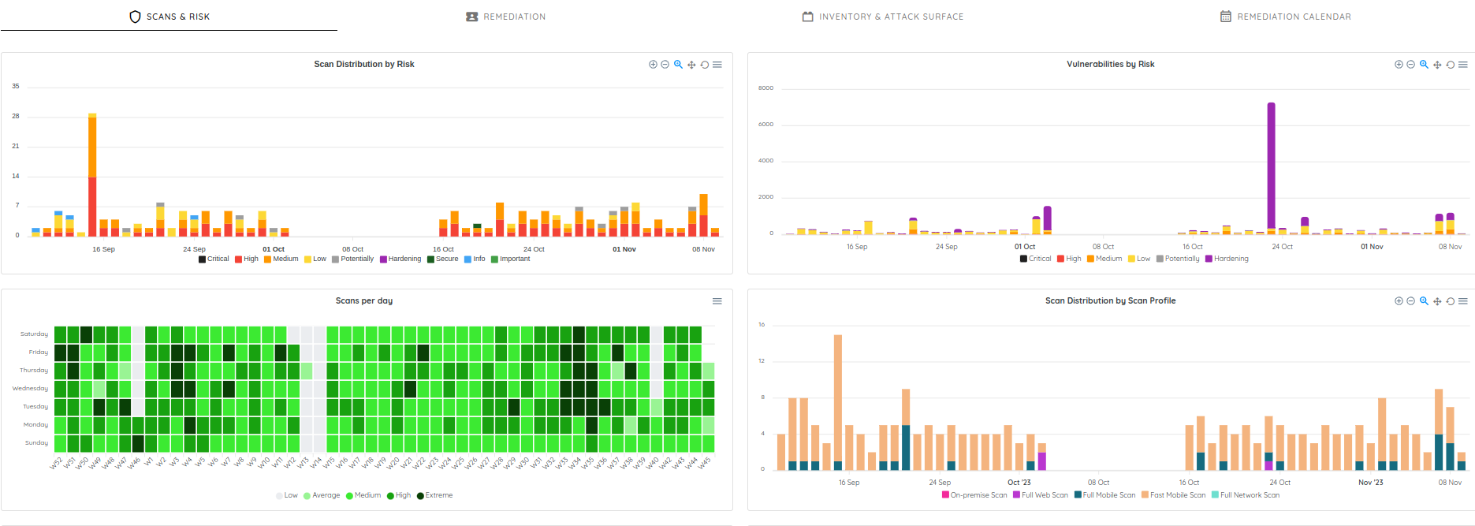Screen dimensions: 1475x526
Task: Zoom in on Scan Distribution by Scan Profile chart
Action: coord(1399,301)
